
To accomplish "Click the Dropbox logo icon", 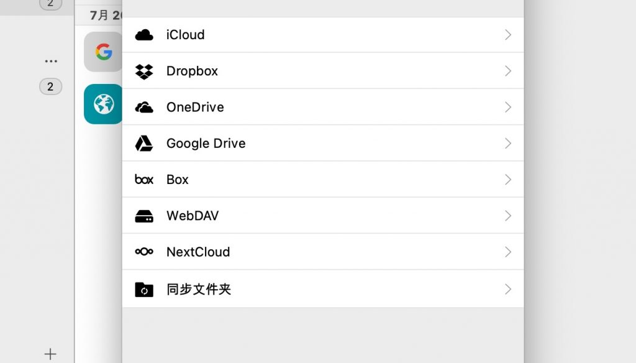I will coord(144,71).
